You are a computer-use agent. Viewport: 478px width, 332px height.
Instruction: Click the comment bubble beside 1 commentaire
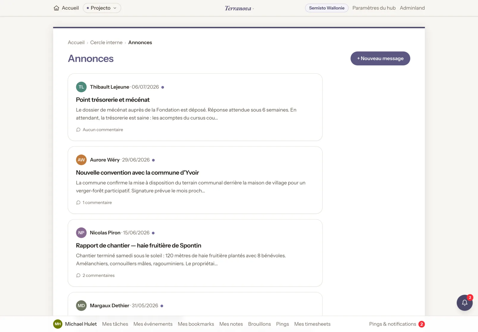tap(78, 202)
